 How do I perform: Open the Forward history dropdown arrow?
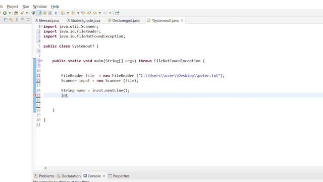[110, 13]
